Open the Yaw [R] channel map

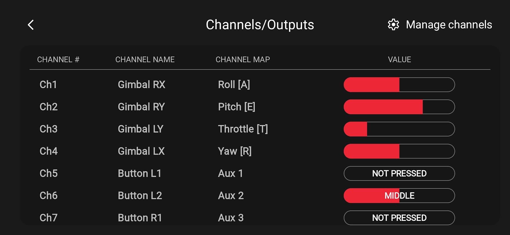click(235, 151)
